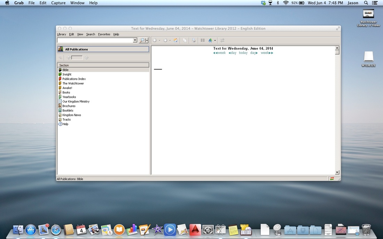Open the Favorites menu
Image resolution: width=383 pixels, height=239 pixels.
point(104,34)
